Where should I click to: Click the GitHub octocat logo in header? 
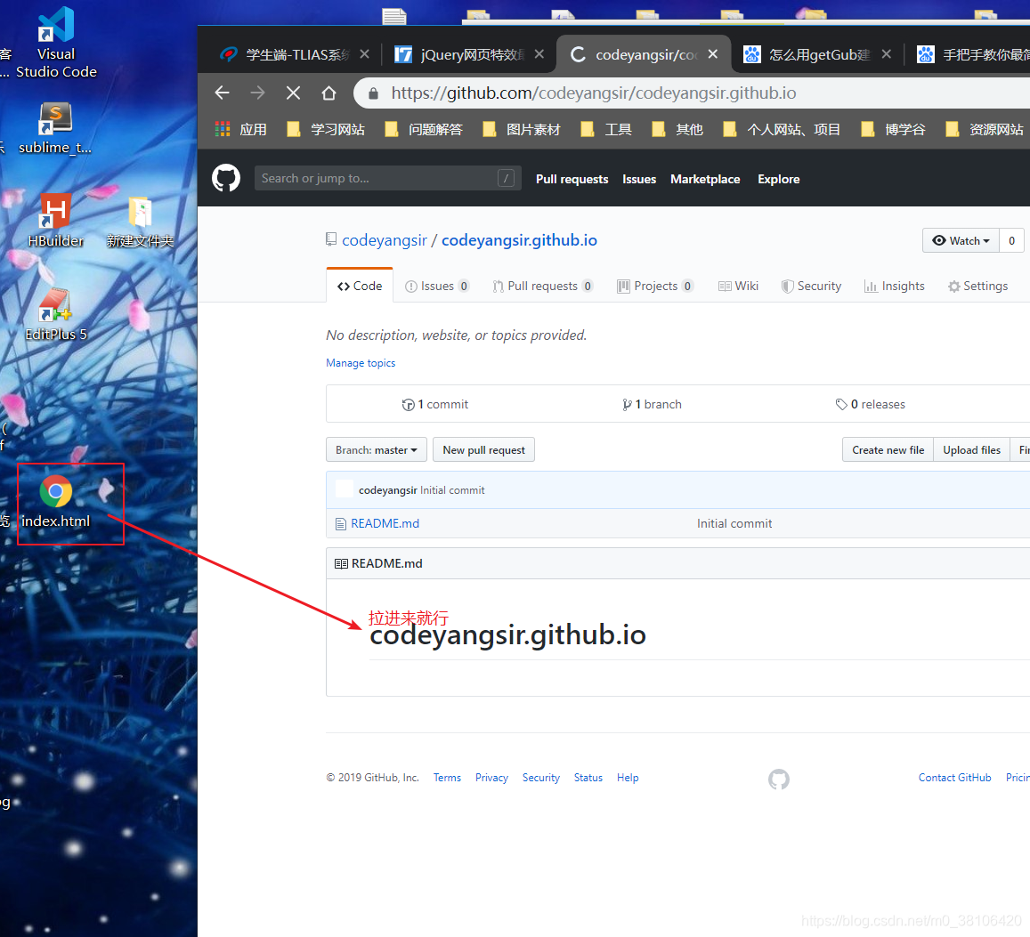226,179
